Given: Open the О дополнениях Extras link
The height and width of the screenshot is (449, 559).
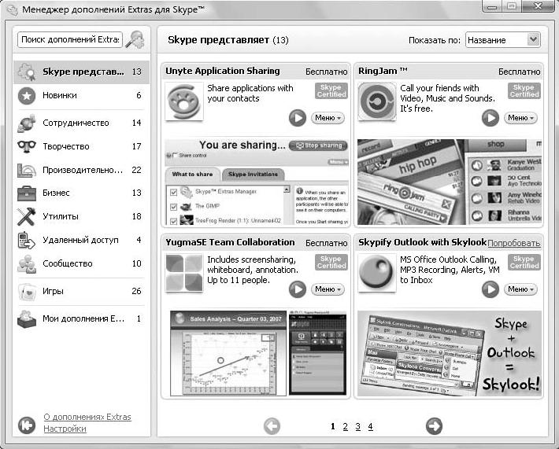Looking at the screenshot, I should (x=87, y=417).
